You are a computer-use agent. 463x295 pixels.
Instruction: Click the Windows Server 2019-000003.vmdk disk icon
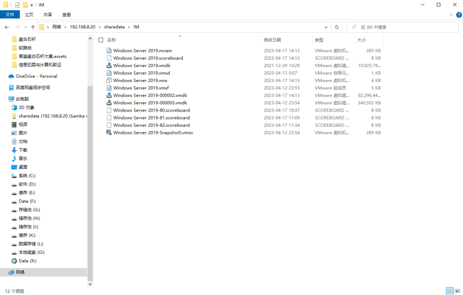109,103
